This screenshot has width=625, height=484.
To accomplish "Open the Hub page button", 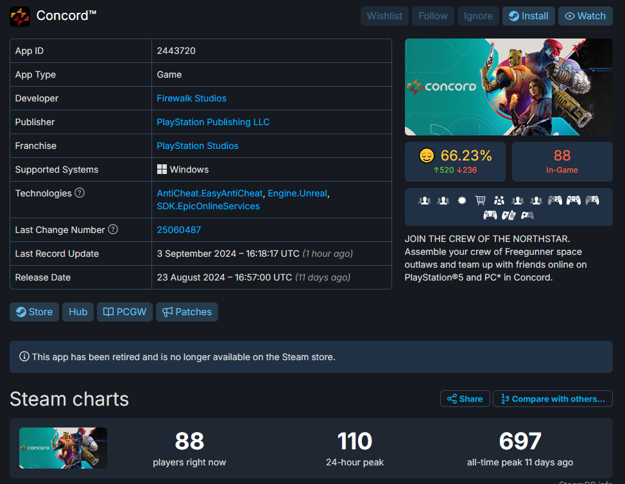I will [x=78, y=312].
